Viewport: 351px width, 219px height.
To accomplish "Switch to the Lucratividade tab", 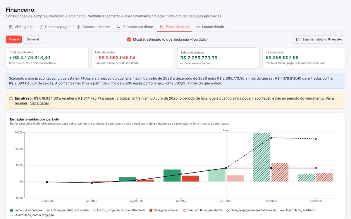I will coord(210,27).
